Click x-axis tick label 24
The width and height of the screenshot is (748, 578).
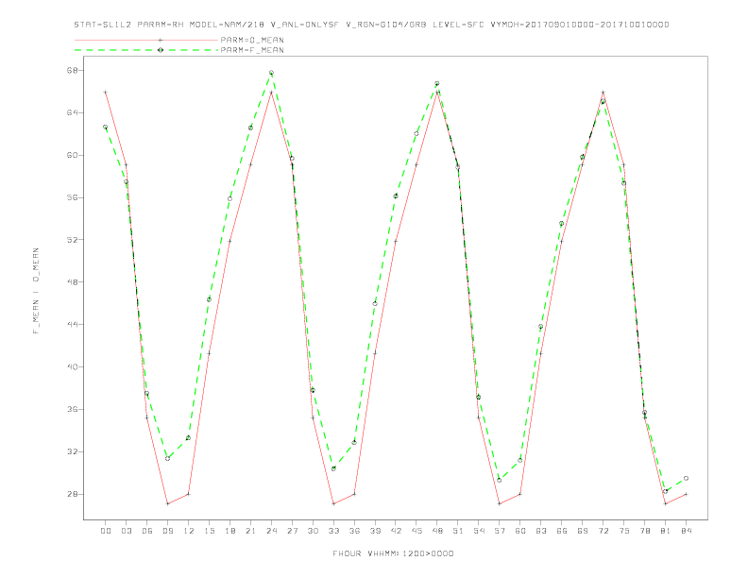pos(271,531)
